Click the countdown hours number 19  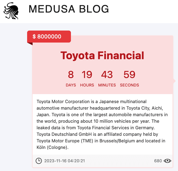pyautogui.click(x=87, y=74)
